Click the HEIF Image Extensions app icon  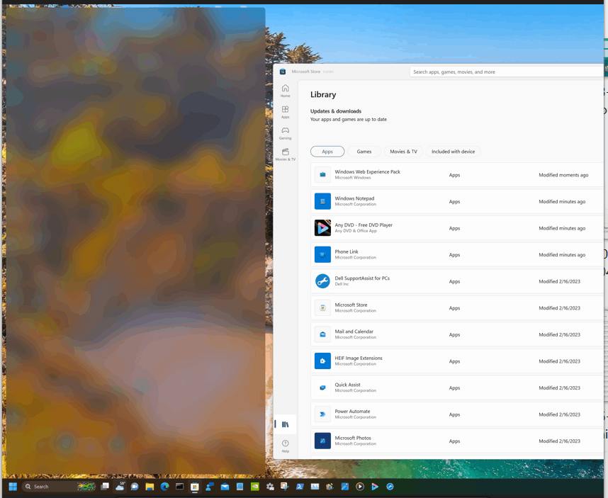coord(322,361)
